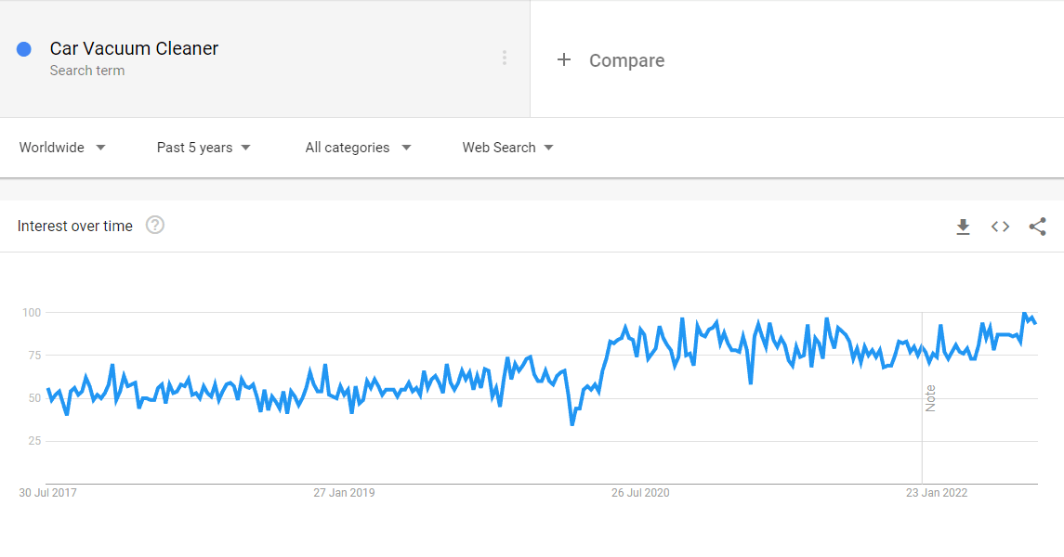
Task: Click the plus icon beside Compare
Action: click(564, 59)
